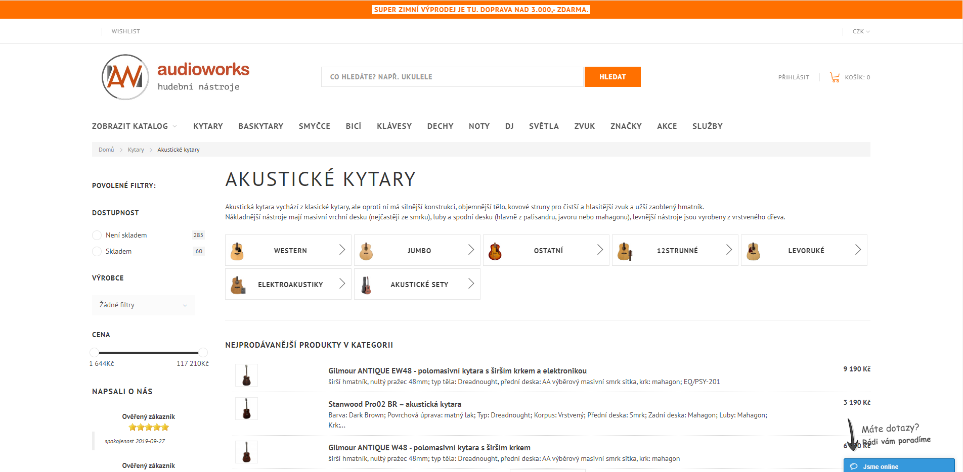Click the Western guitar category icon
Image resolution: width=963 pixels, height=472 pixels.
tap(237, 251)
